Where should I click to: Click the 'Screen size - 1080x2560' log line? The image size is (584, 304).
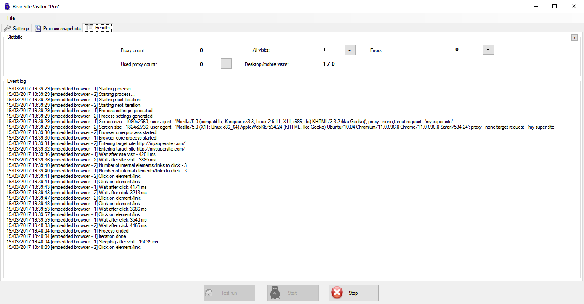(x=229, y=122)
